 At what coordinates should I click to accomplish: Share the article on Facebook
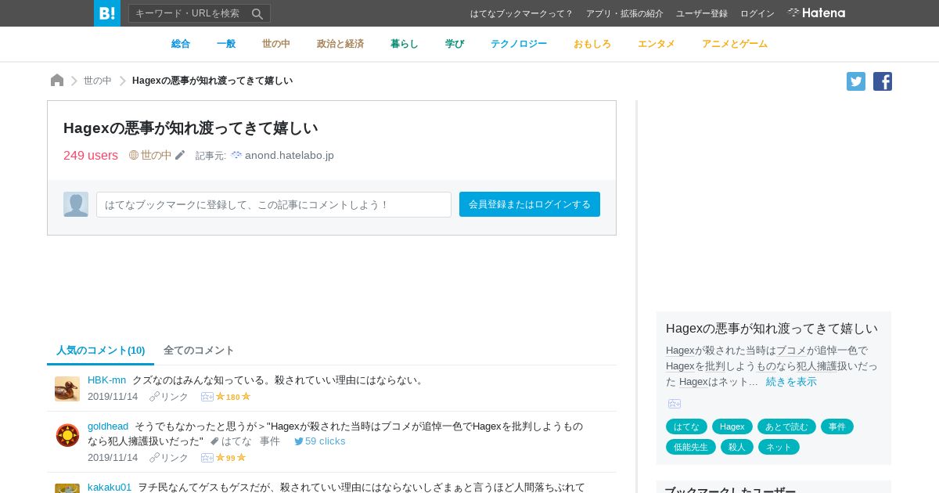883,81
